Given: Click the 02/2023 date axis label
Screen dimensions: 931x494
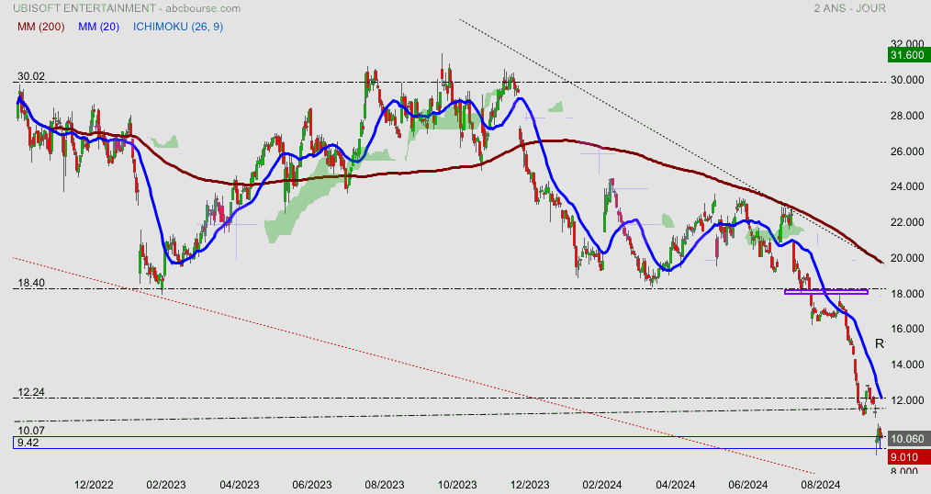Looking at the screenshot, I should pyautogui.click(x=165, y=485).
